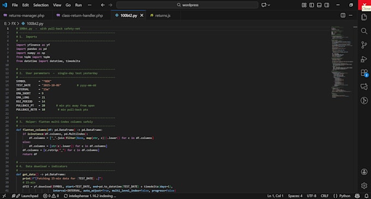Open the View menu
Viewport: 371px width, 199px height.
(57, 5)
